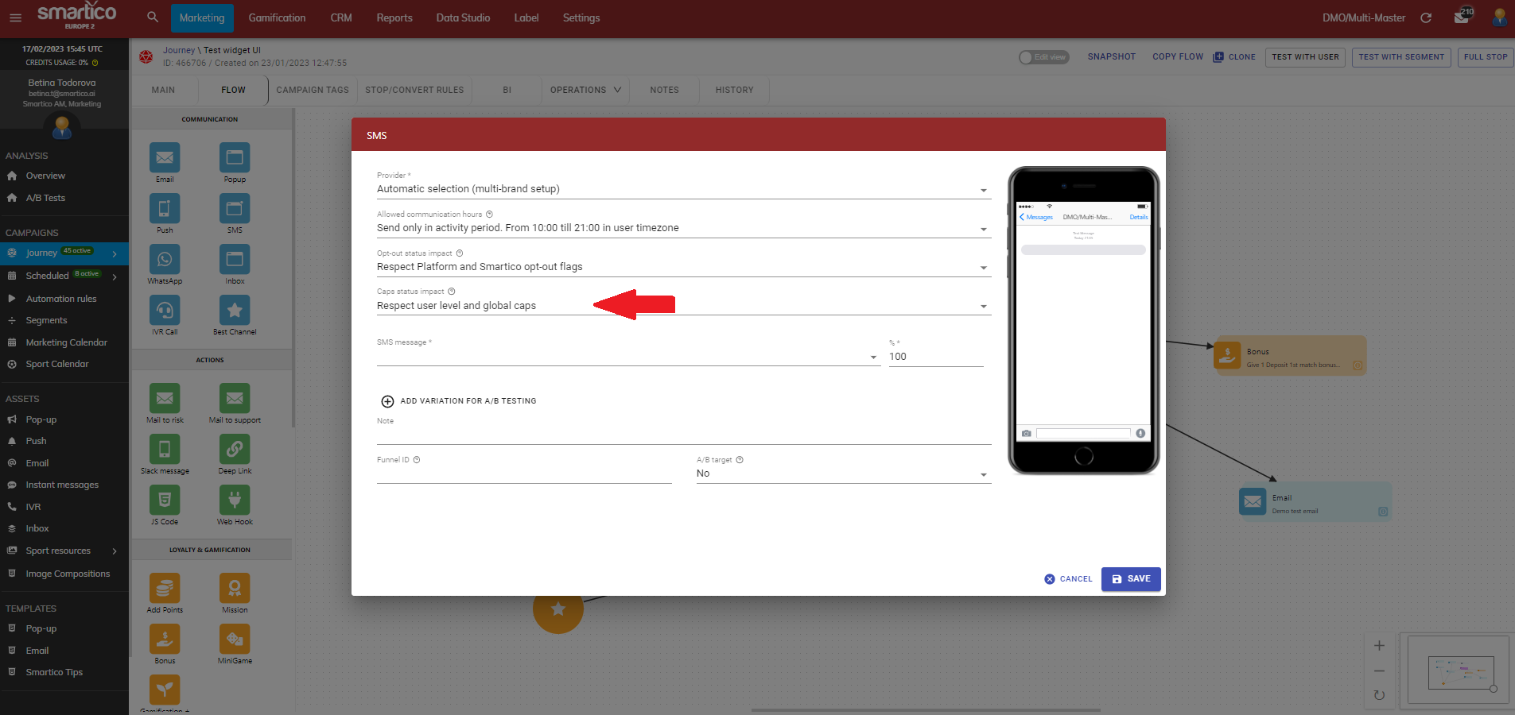The height and width of the screenshot is (715, 1515).
Task: Open the Provider dropdown
Action: click(683, 189)
